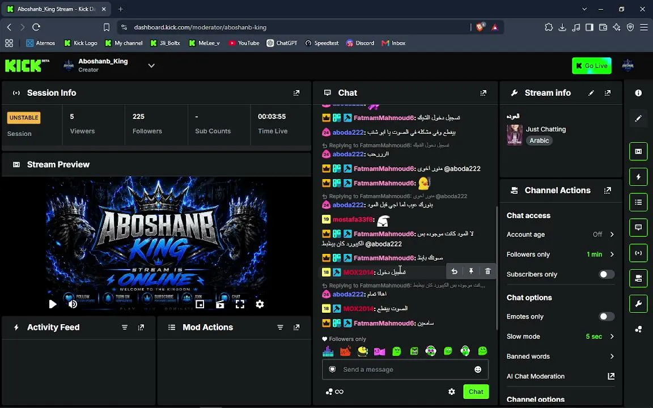Toggle Emotes only chat
The height and width of the screenshot is (408, 653).
[x=606, y=316]
